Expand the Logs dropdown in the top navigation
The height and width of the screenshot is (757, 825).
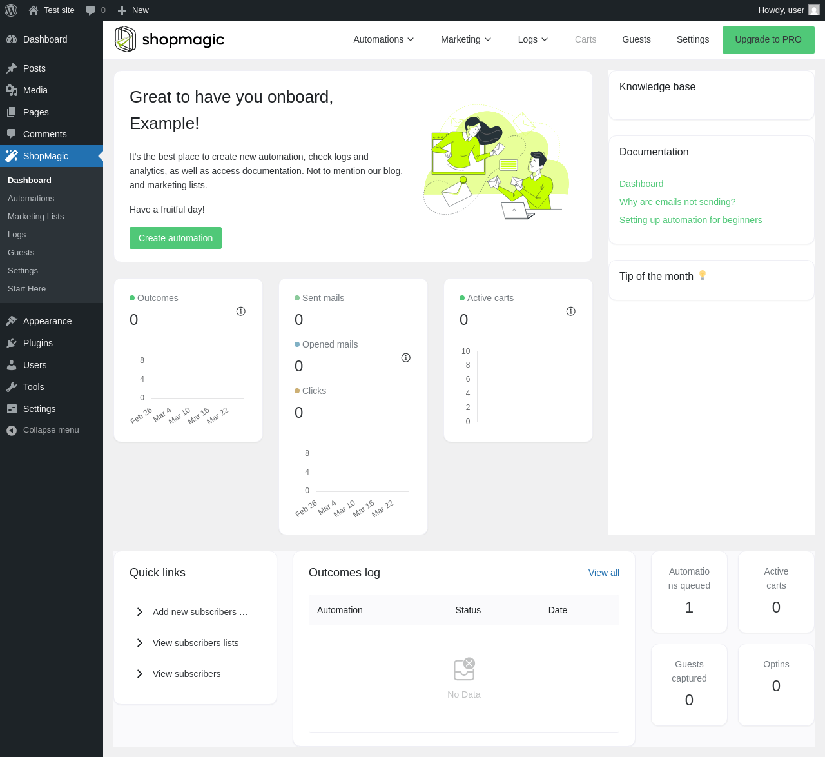(x=533, y=39)
